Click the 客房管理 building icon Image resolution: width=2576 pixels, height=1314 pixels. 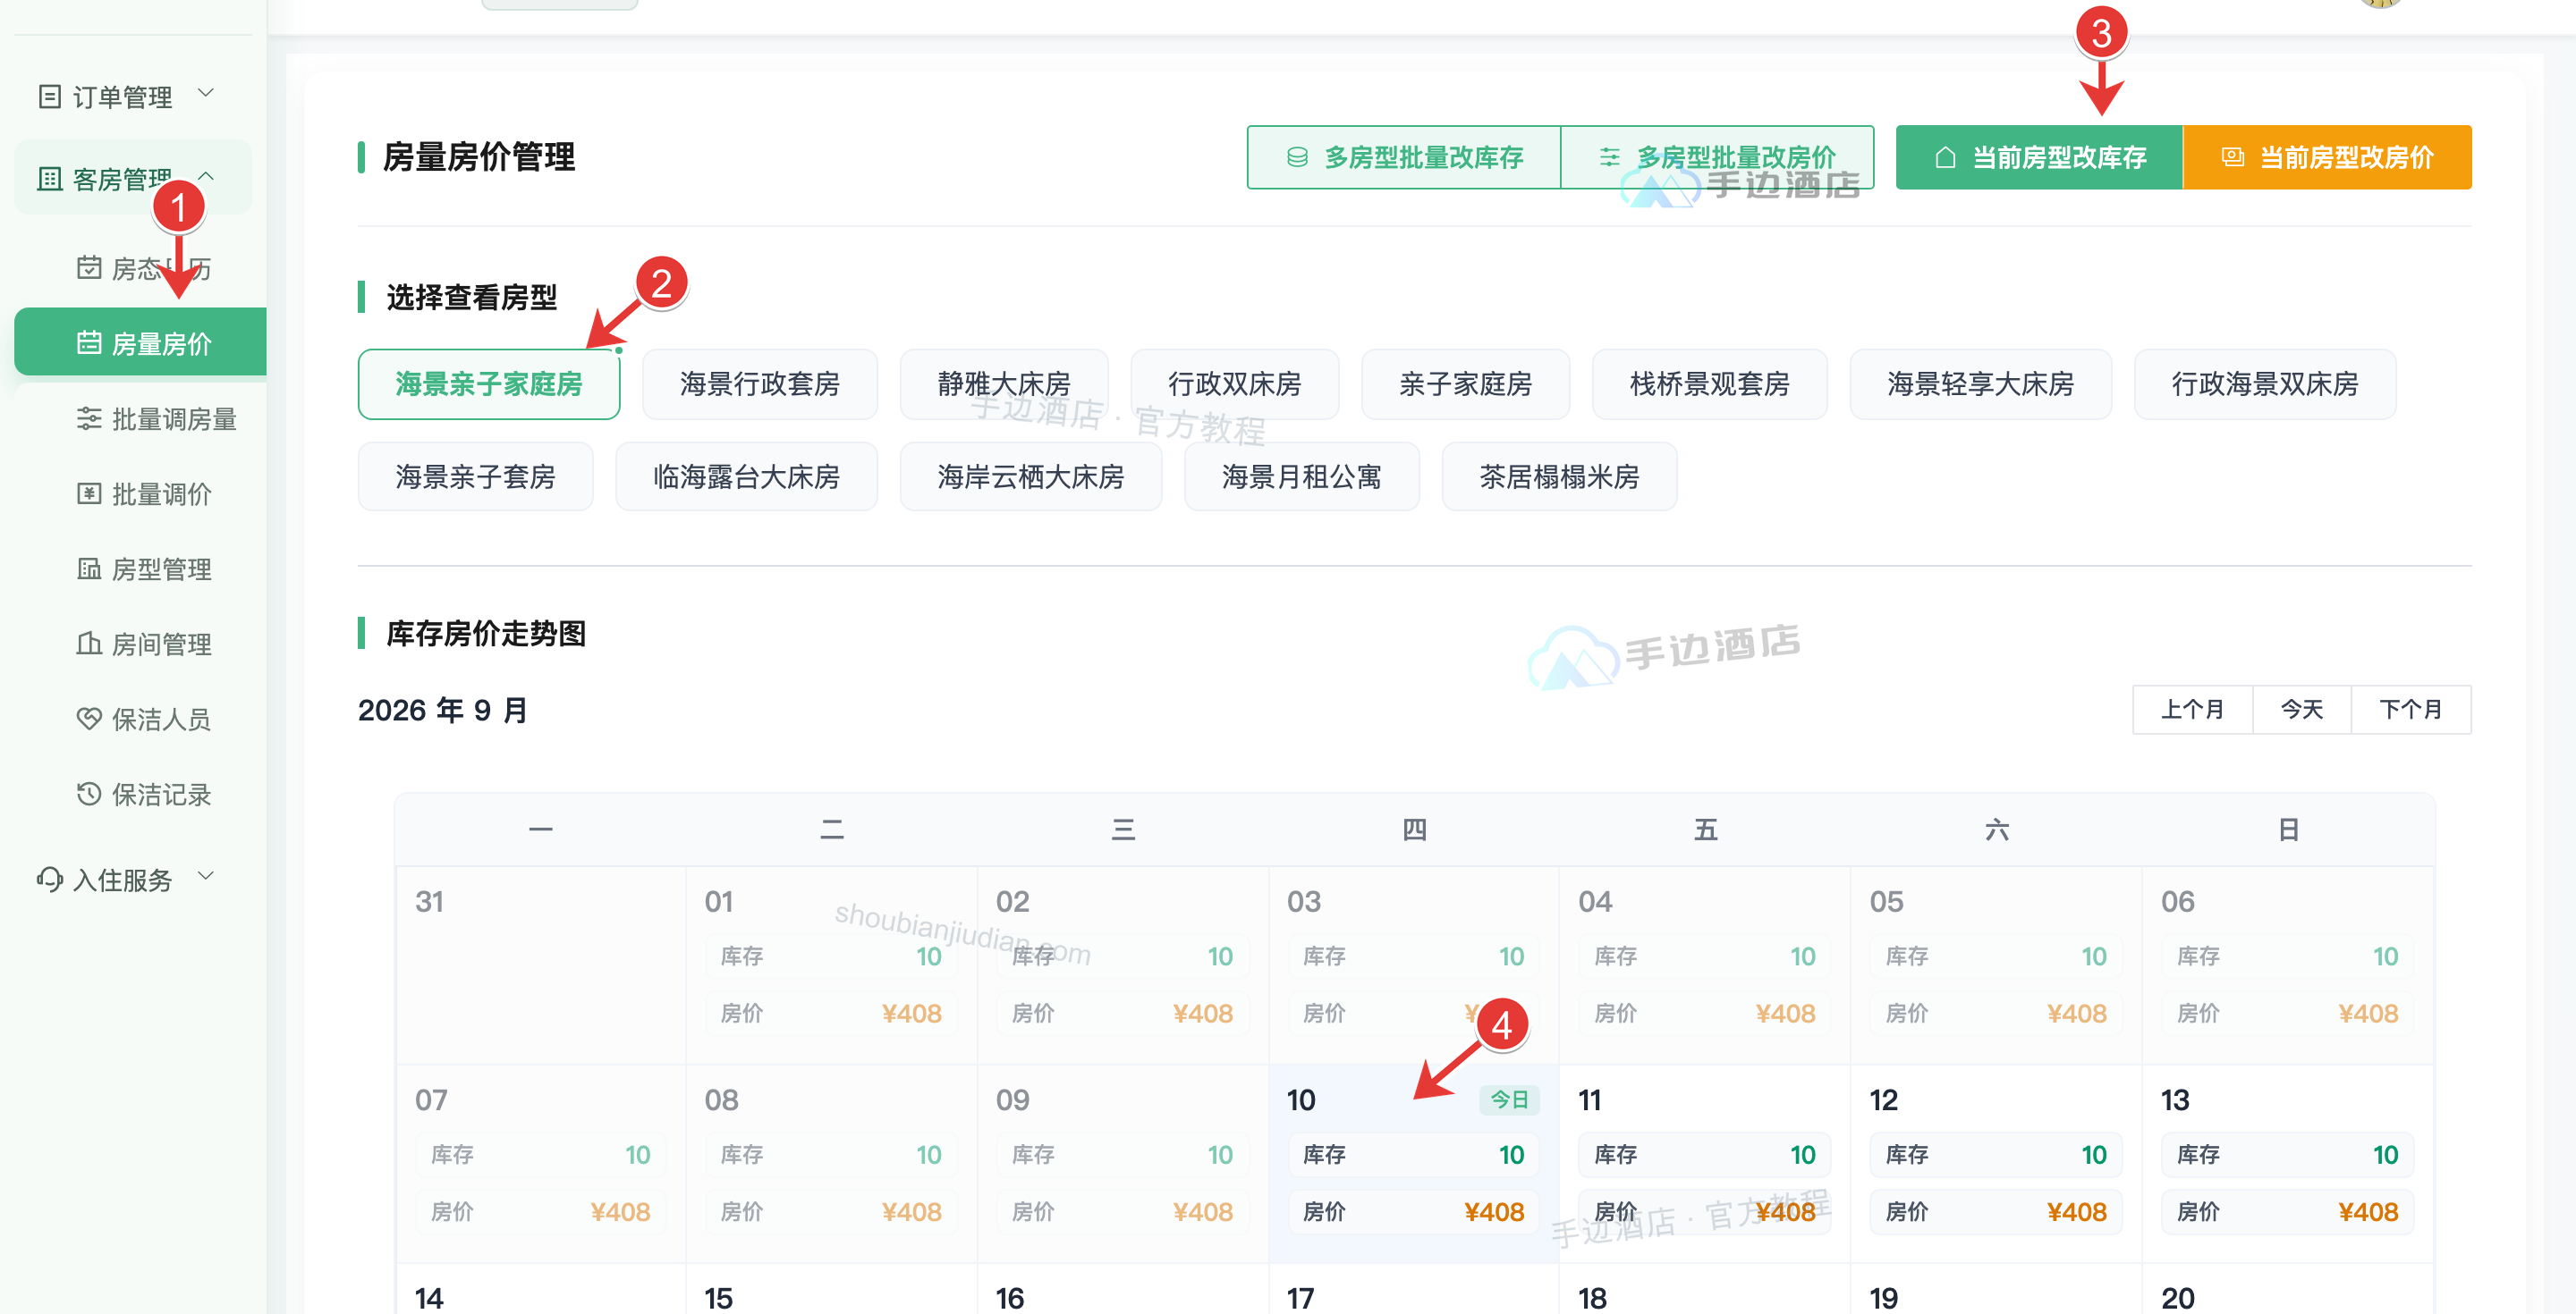(49, 179)
